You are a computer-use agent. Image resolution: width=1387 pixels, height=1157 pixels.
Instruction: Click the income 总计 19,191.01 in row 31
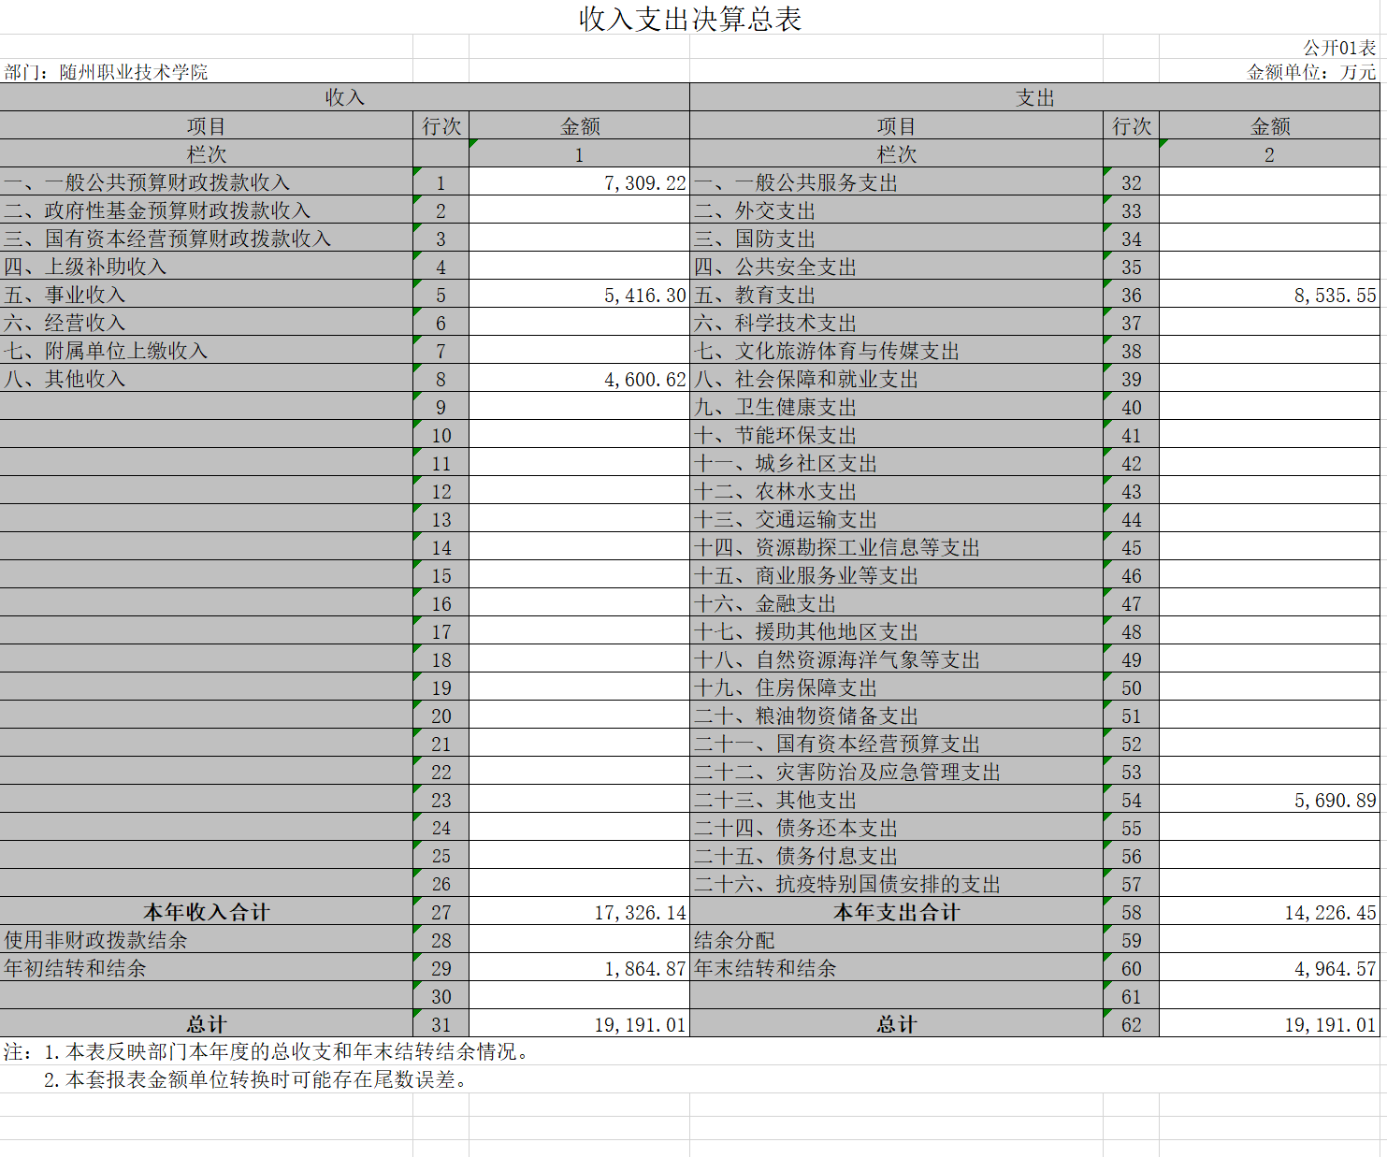pos(579,1024)
